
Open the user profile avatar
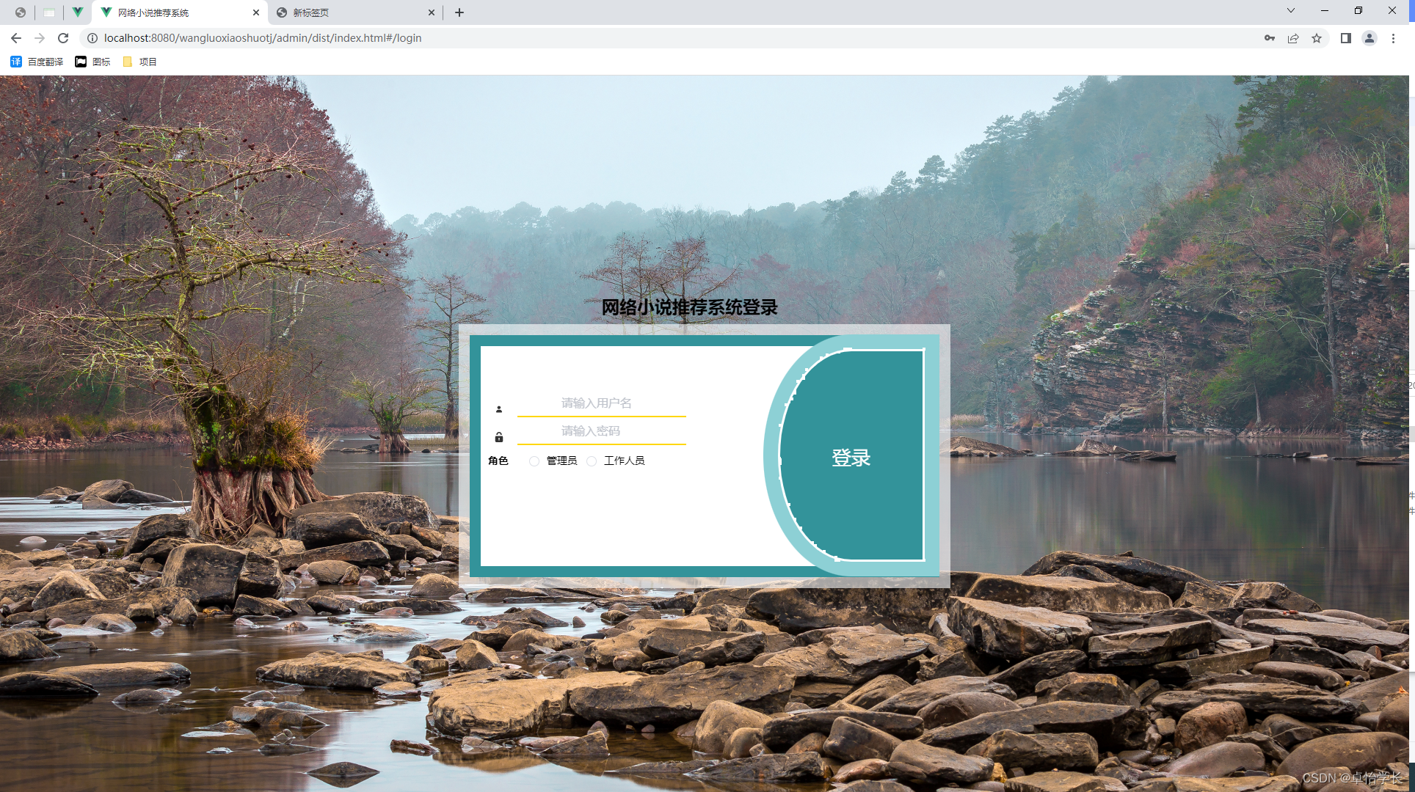pyautogui.click(x=1369, y=38)
